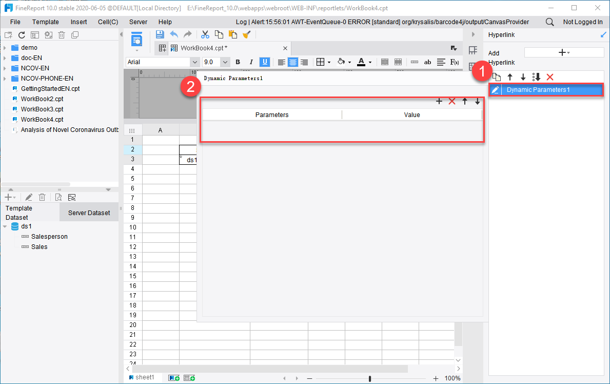Preview dataset with magnifier document icon
The width and height of the screenshot is (610, 384).
(58, 198)
